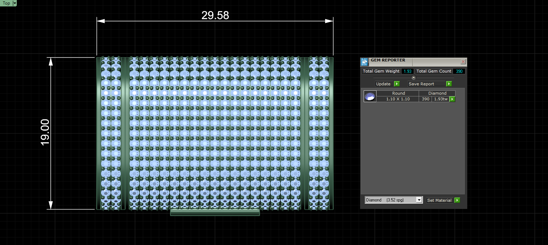Click the Total Gem Weight value 1.93
Screen dimensions: 548x245
coord(408,71)
